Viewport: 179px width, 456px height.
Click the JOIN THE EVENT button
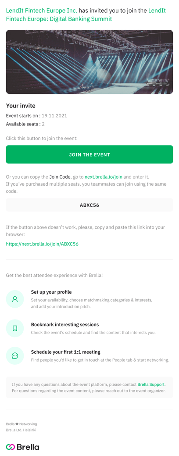pyautogui.click(x=89, y=154)
